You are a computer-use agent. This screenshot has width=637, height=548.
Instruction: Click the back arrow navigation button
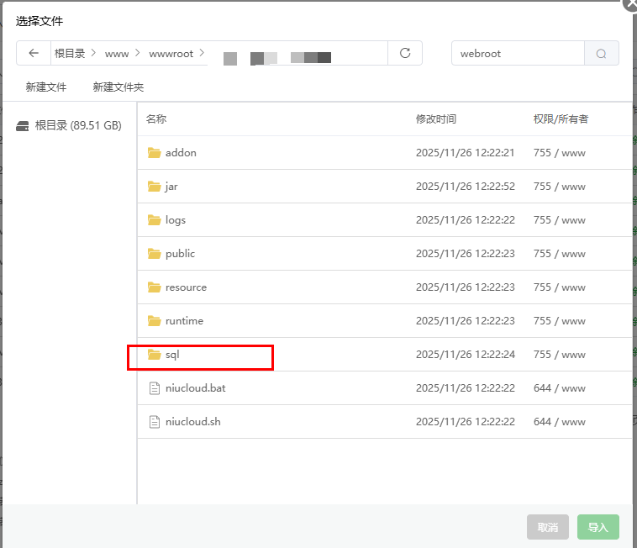[34, 53]
